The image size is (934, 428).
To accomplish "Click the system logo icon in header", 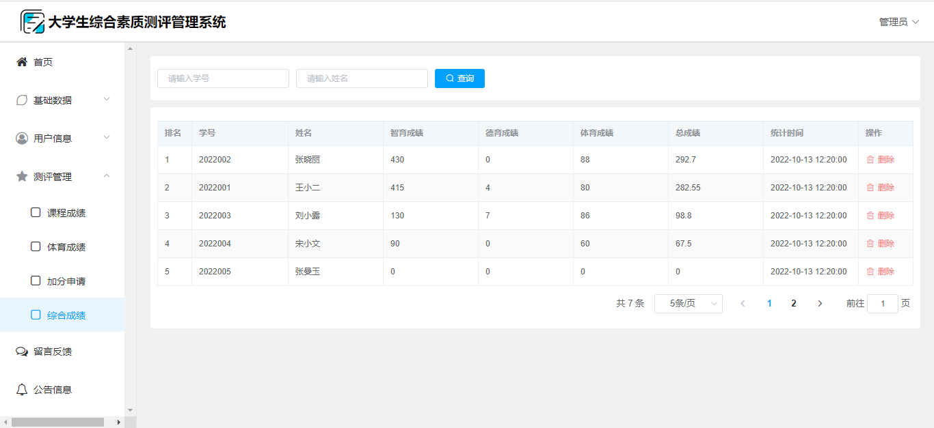I will pos(32,22).
